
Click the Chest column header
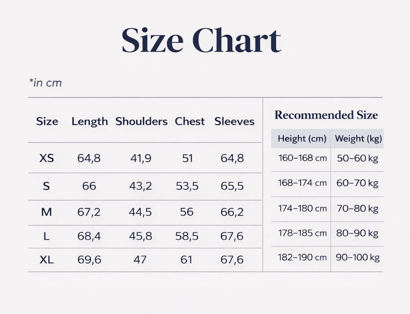pyautogui.click(x=190, y=121)
